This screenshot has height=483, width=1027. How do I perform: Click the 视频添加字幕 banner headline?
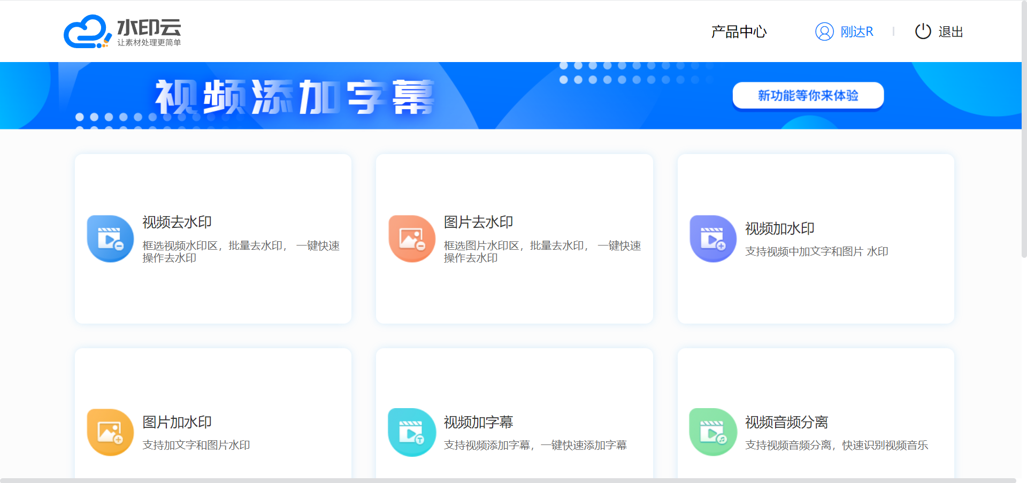point(295,97)
